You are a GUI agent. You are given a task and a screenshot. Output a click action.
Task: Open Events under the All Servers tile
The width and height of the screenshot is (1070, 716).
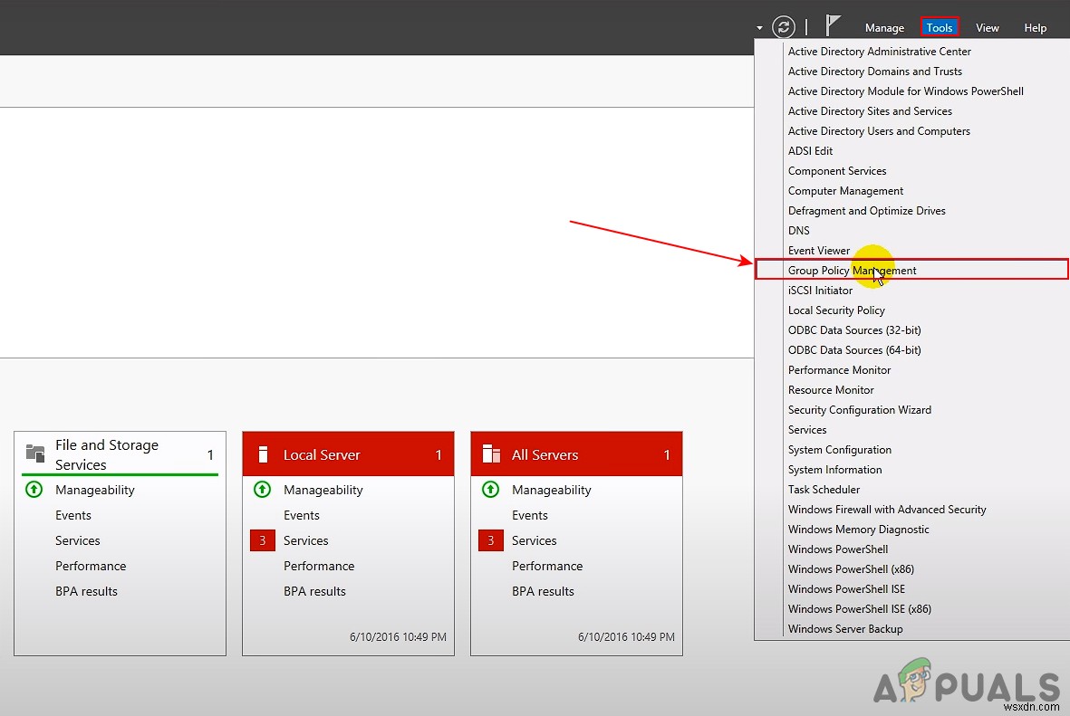coord(529,515)
